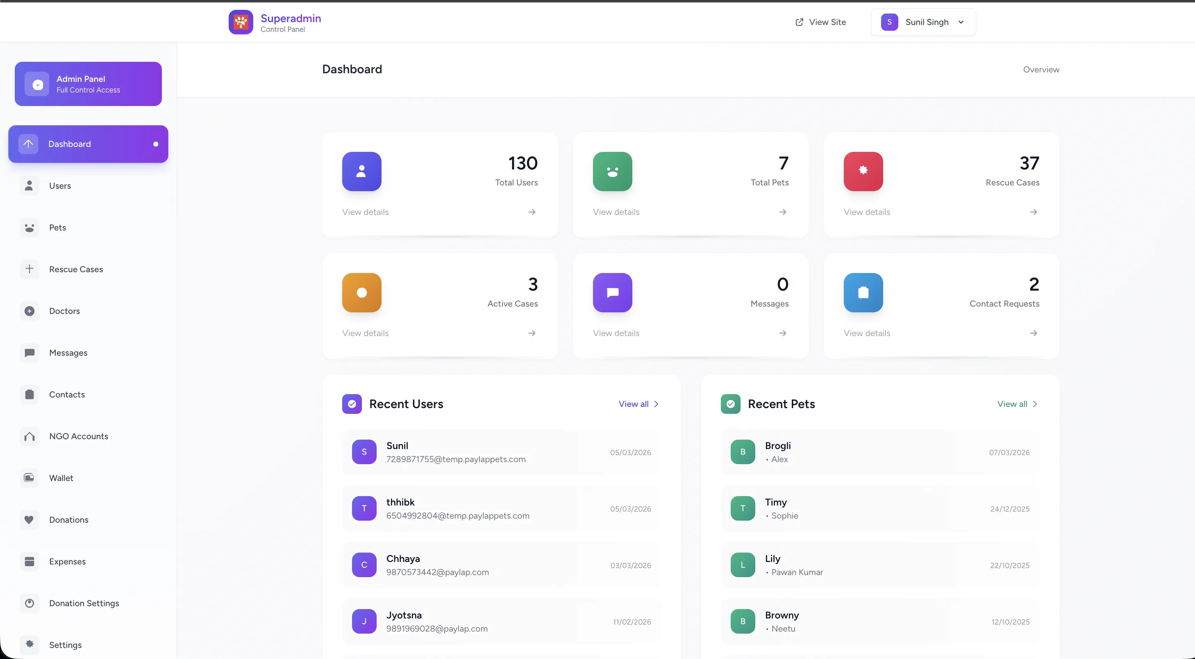Click the Donation Settings icon
Viewport: 1195px width, 659px height.
(x=29, y=603)
